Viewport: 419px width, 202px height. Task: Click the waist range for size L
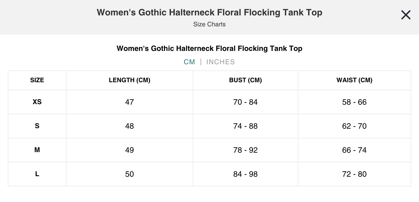[355, 174]
